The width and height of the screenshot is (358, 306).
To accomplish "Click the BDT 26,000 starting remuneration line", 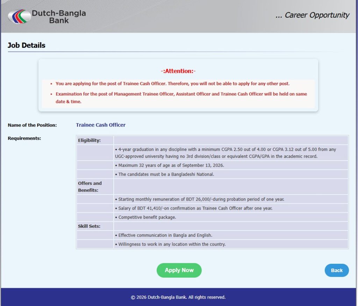I will click(x=200, y=199).
